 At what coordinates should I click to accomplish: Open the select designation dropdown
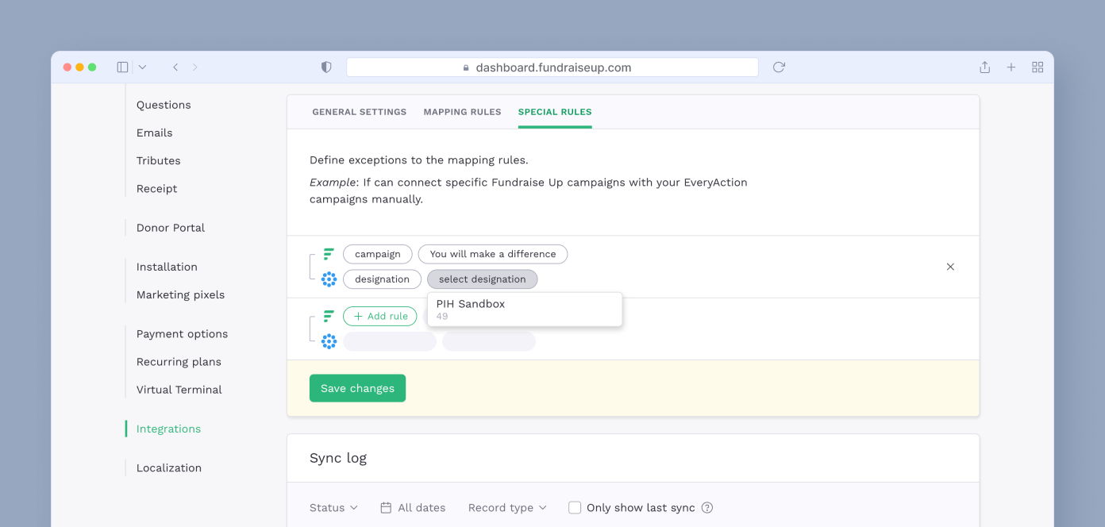tap(483, 279)
